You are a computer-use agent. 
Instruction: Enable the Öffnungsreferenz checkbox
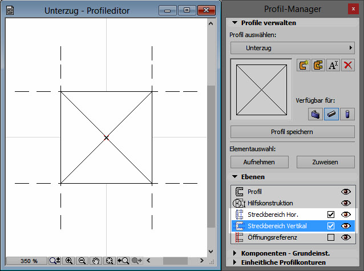[331, 237]
